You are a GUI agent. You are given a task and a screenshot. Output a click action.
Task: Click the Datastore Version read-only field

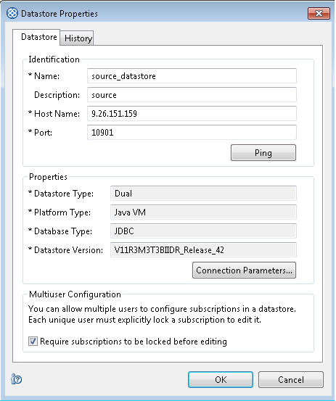click(x=203, y=250)
